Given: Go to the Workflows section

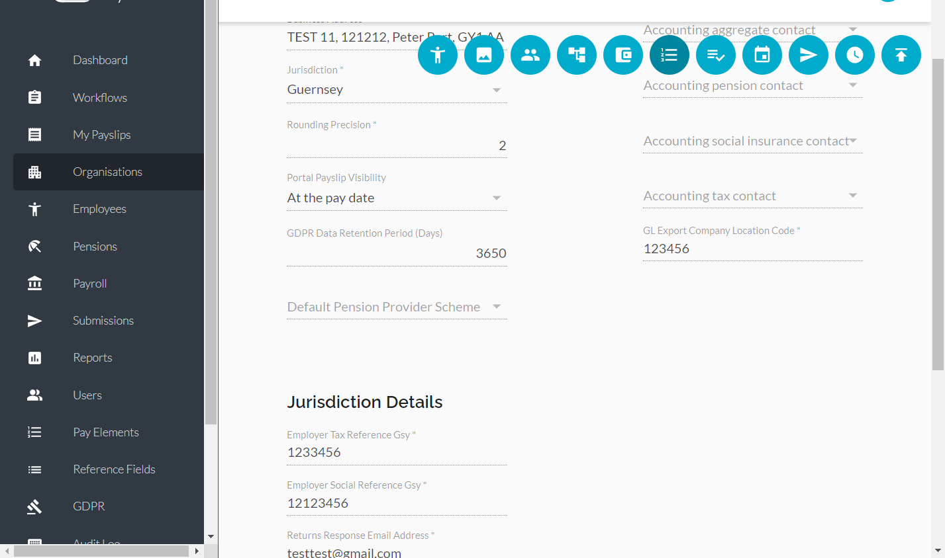Looking at the screenshot, I should point(100,97).
